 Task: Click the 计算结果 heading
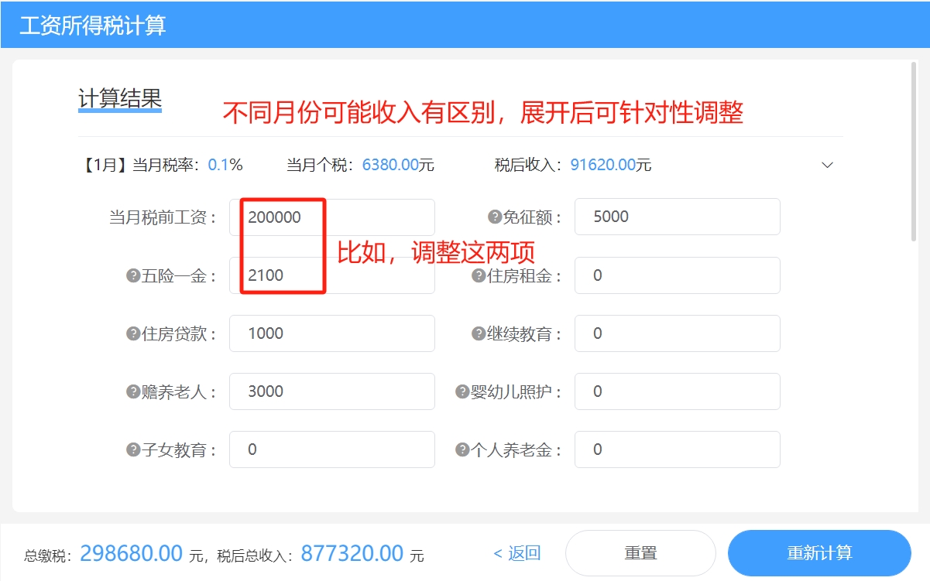120,98
